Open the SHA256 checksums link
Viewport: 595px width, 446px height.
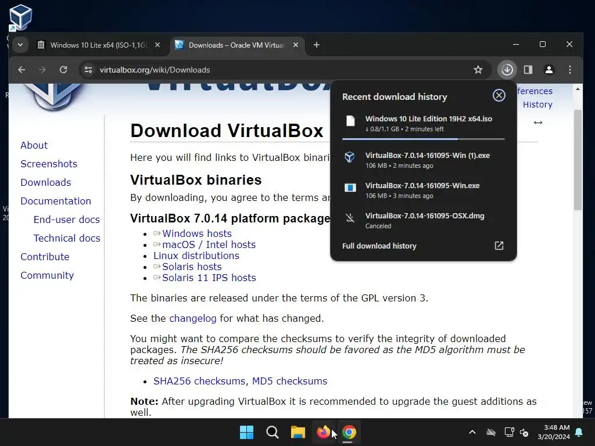199,381
